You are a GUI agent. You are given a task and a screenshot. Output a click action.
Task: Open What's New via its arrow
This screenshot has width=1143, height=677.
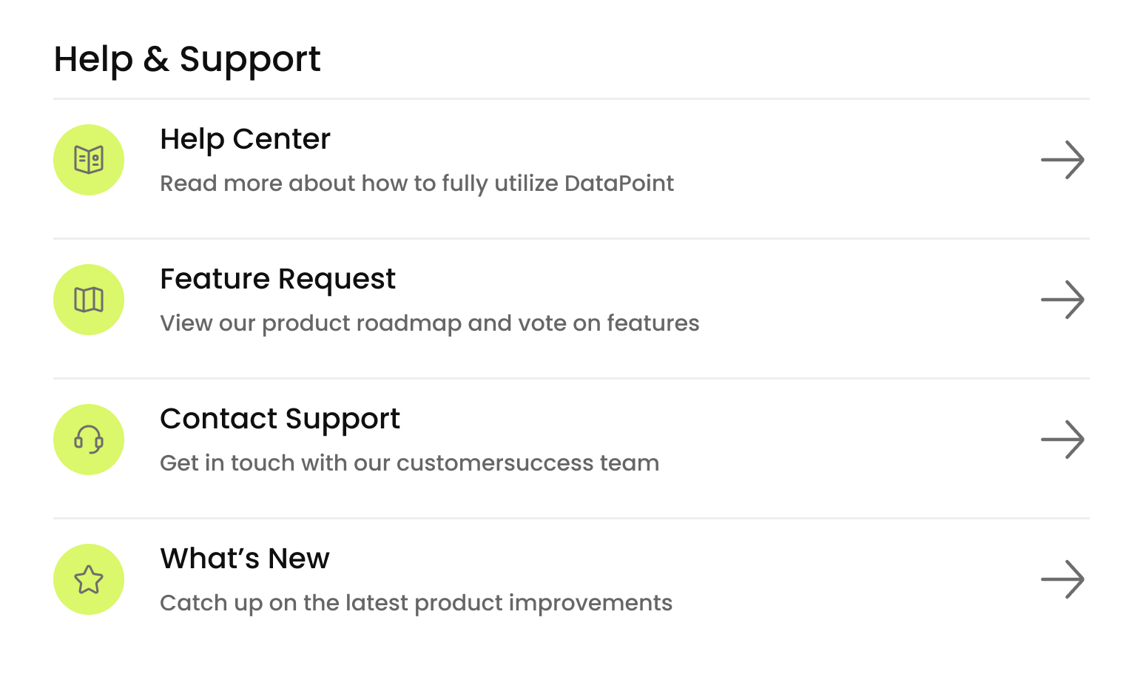(x=1063, y=579)
